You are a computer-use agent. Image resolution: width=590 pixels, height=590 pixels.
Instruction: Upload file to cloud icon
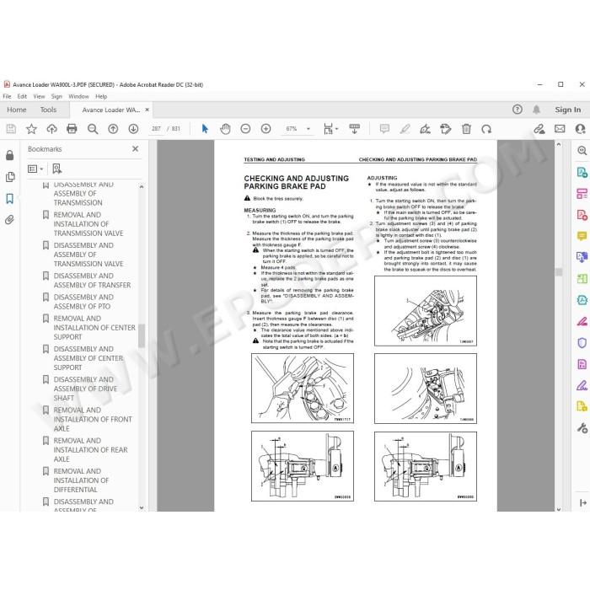51,129
